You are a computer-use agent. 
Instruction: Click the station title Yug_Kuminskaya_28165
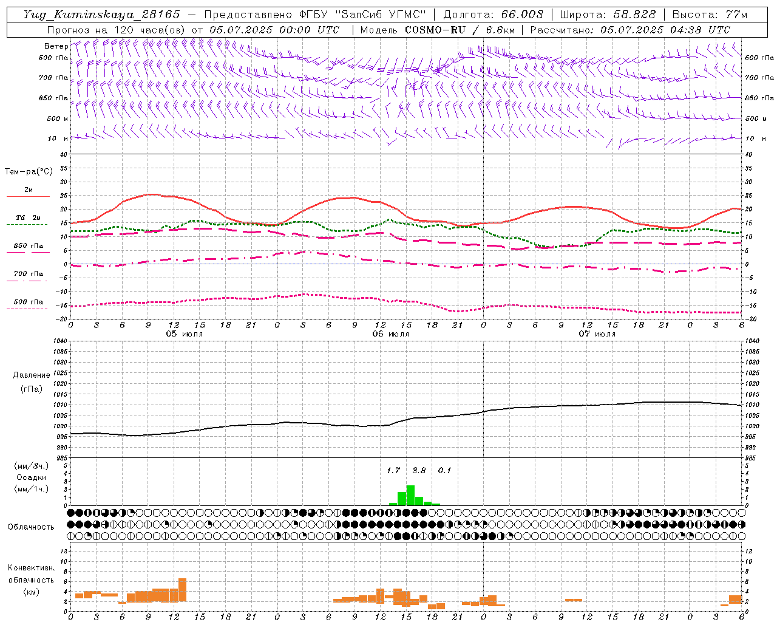(x=101, y=15)
